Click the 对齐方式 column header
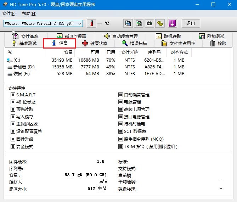This screenshot has height=202, width=237. click(x=179, y=52)
